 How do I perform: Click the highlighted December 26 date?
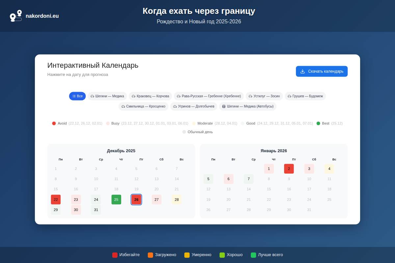(x=136, y=200)
